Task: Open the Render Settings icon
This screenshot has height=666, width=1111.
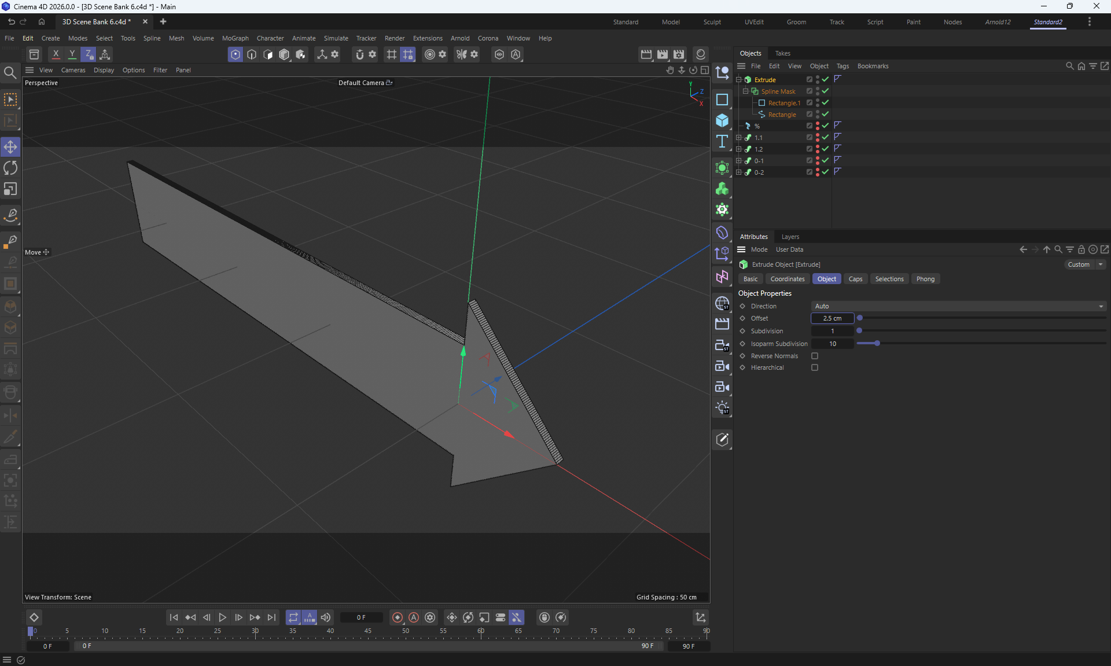Action: [x=679, y=54]
